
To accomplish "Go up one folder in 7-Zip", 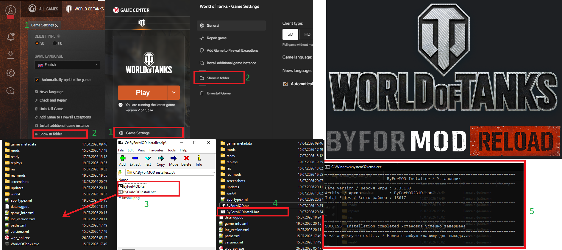I will (x=120, y=172).
